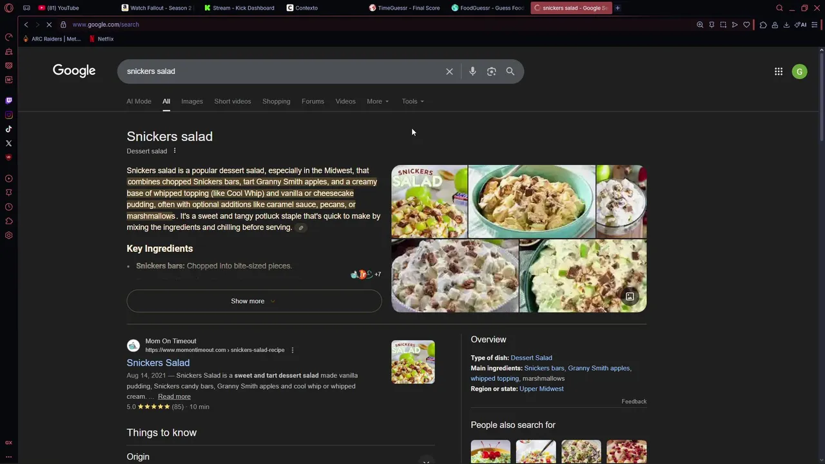
Task: Open address bar zoom magnifier
Action: [x=700, y=24]
